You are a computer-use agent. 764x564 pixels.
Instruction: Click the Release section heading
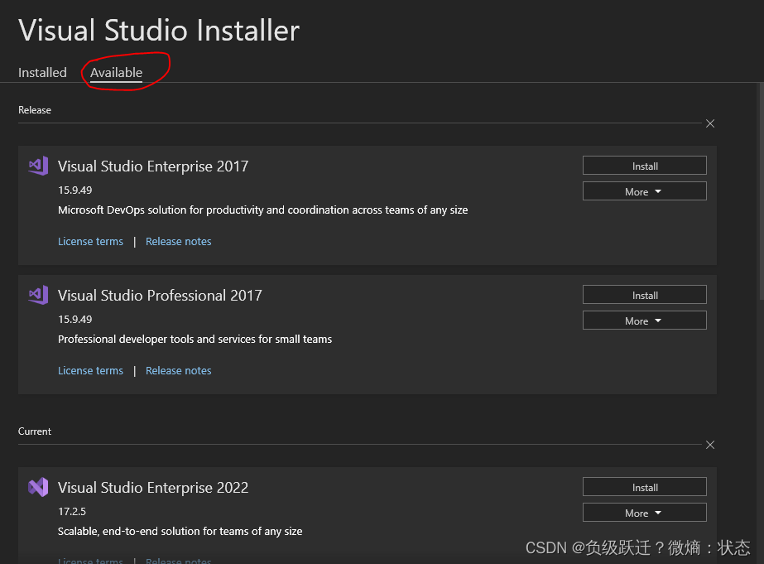(x=35, y=110)
